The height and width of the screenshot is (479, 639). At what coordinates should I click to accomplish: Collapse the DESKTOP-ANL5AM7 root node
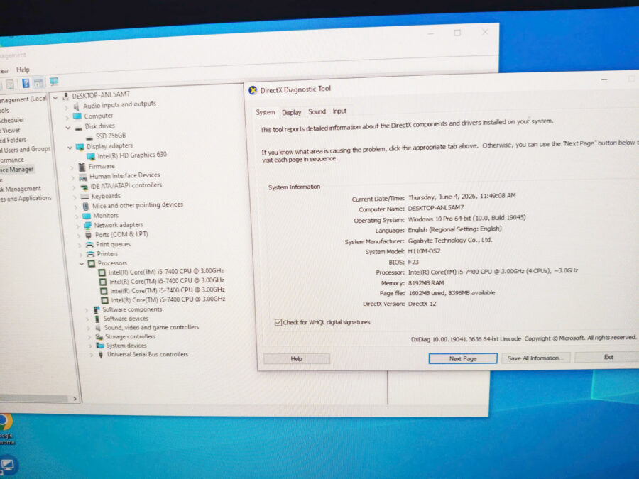click(x=55, y=98)
